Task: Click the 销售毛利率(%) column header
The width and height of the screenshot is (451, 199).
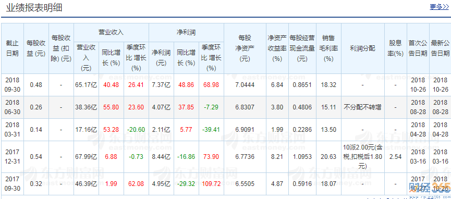Action: (328, 48)
